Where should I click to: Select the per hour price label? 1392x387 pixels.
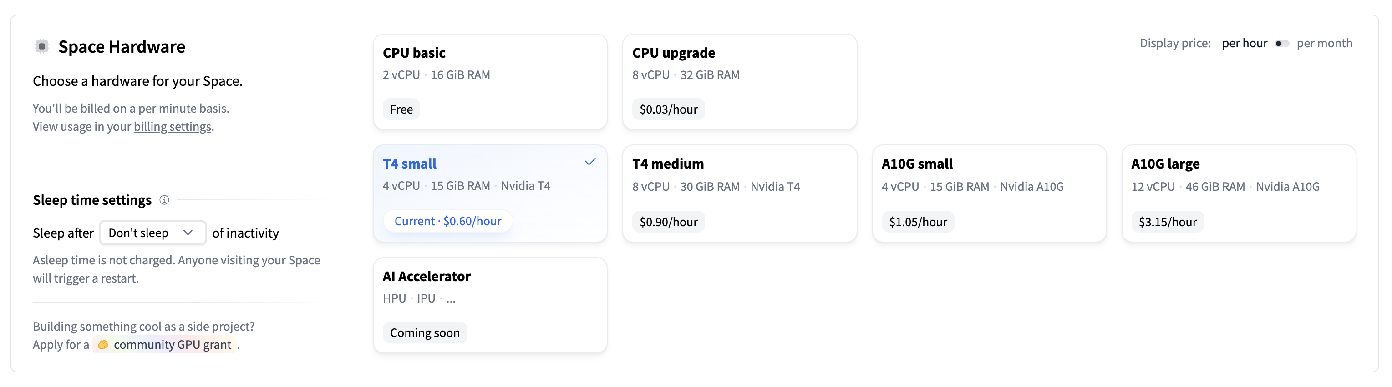pyautogui.click(x=1244, y=43)
